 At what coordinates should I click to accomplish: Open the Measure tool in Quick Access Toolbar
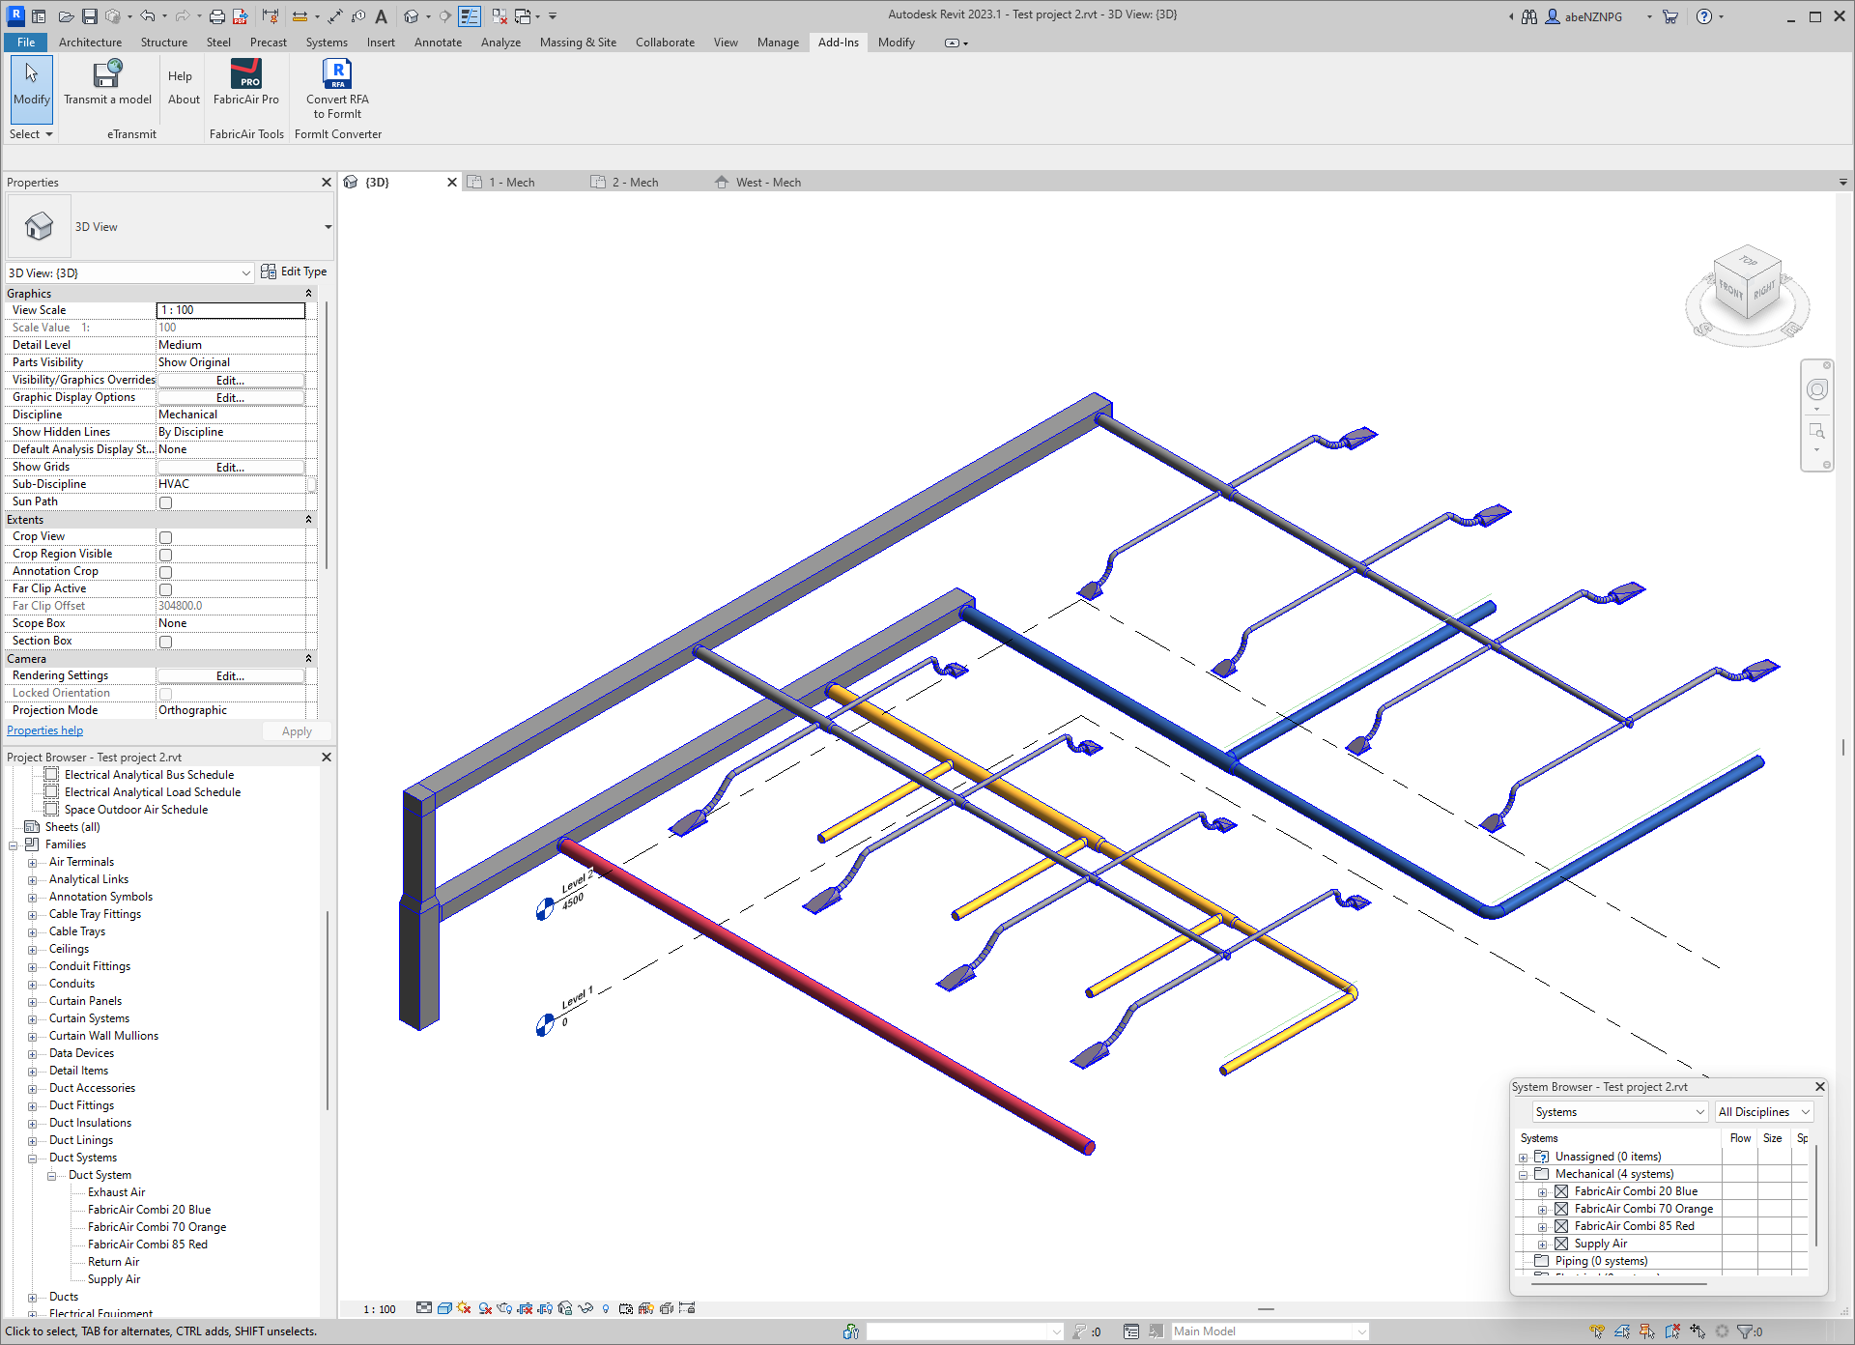click(301, 15)
